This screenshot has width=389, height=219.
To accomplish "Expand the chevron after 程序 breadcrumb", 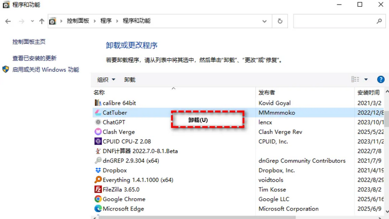I will pyautogui.click(x=117, y=21).
